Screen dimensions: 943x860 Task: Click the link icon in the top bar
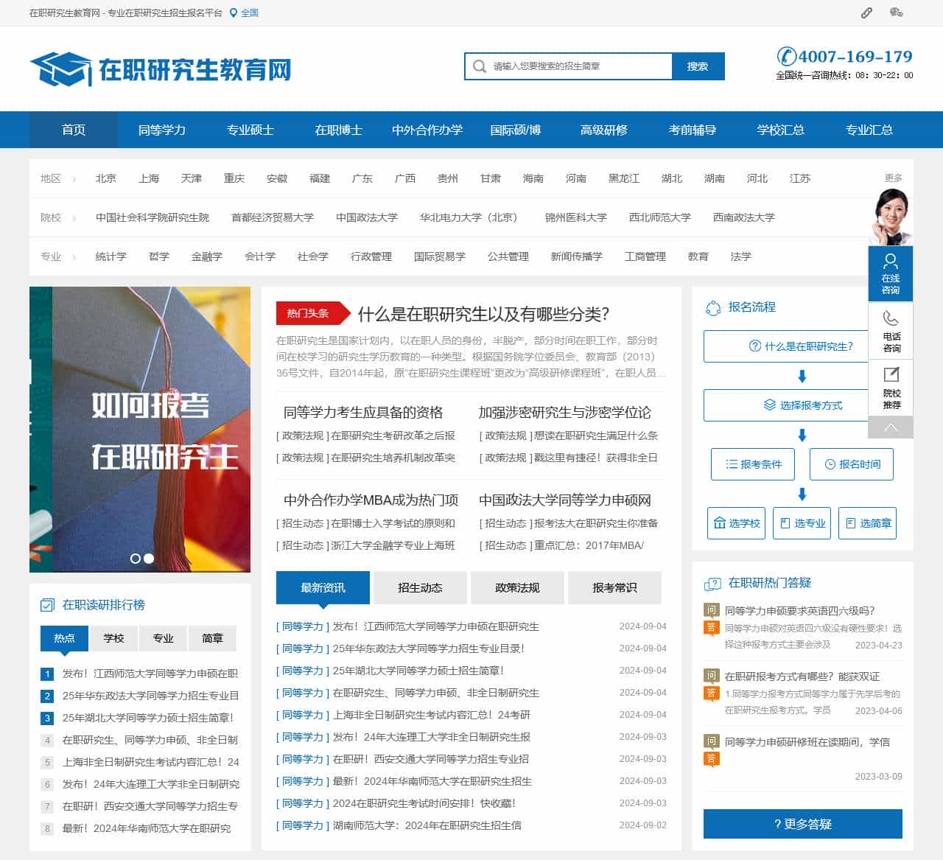866,13
